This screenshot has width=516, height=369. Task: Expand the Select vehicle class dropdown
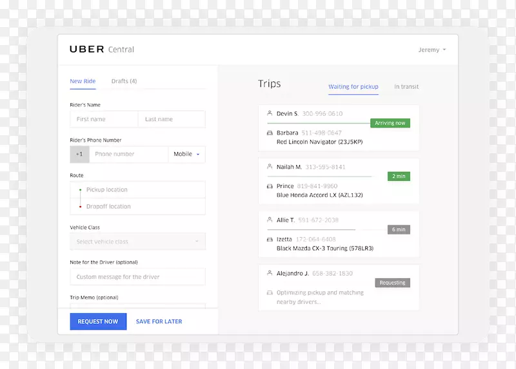[137, 241]
